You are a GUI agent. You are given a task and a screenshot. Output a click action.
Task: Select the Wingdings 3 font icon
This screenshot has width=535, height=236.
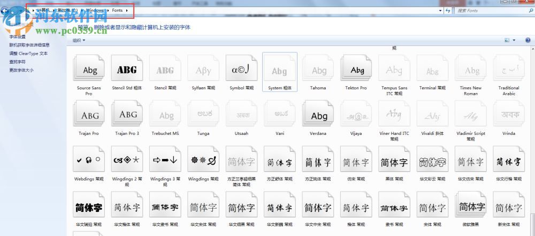coord(165,159)
